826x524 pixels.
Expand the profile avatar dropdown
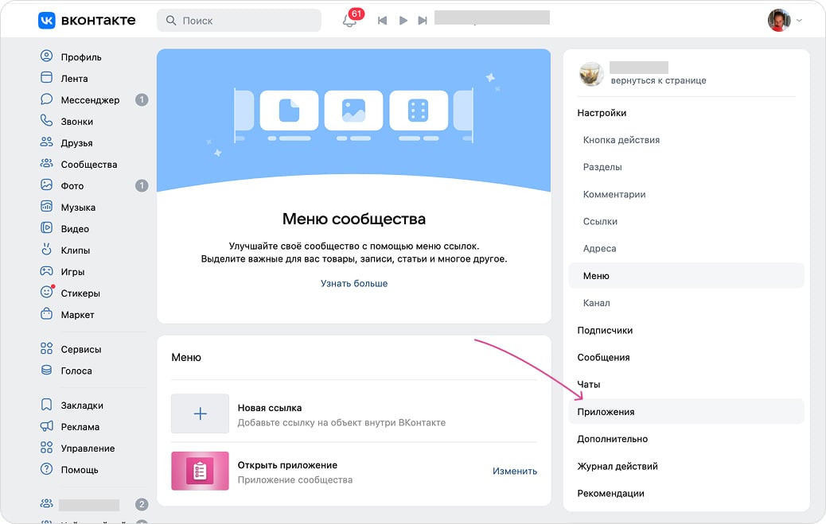[785, 21]
